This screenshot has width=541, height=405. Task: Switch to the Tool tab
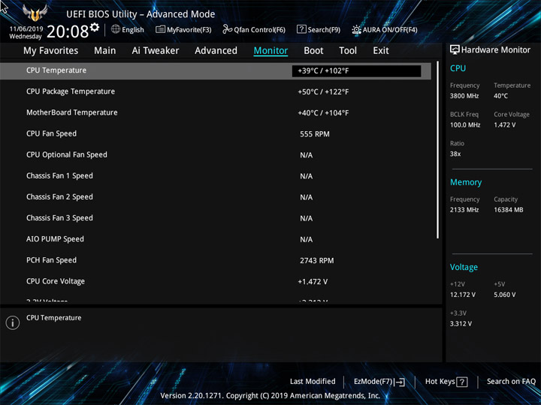348,51
